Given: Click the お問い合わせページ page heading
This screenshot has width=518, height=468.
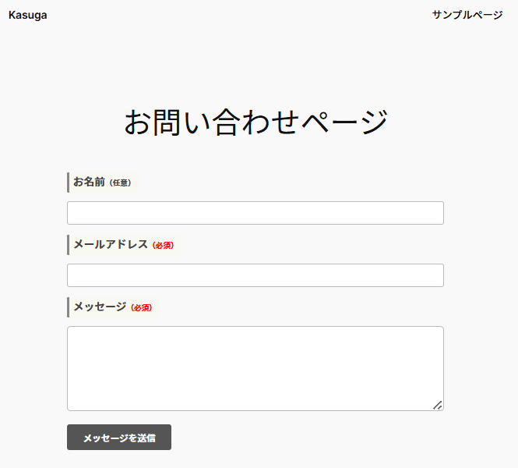Looking at the screenshot, I should (x=255, y=122).
